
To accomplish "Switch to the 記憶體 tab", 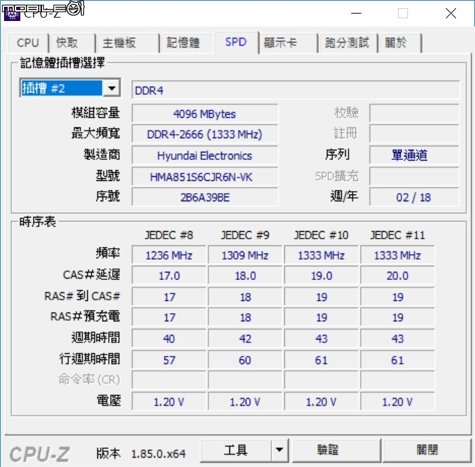I will (x=187, y=43).
